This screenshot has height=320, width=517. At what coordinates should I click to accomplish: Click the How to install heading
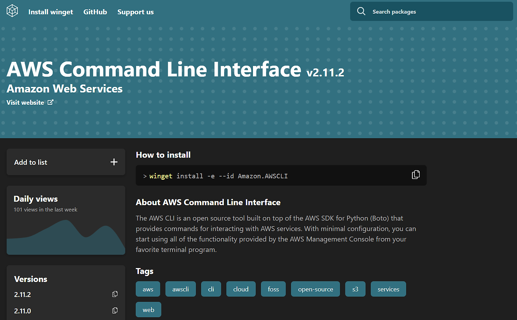point(163,155)
